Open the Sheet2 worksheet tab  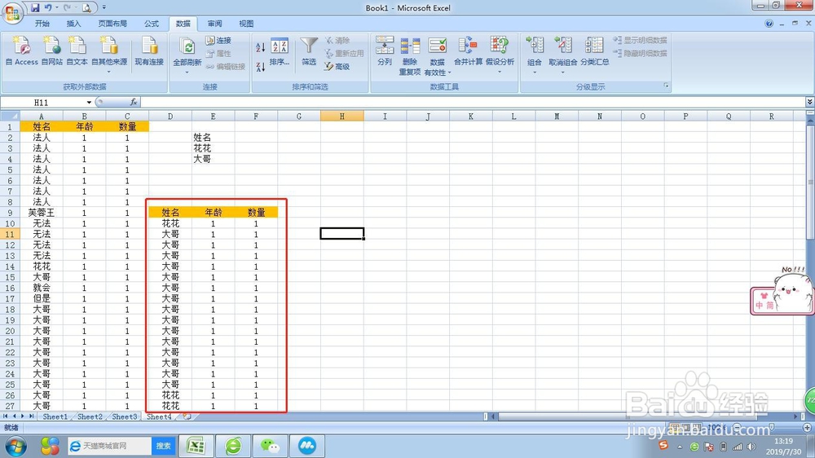tap(90, 416)
